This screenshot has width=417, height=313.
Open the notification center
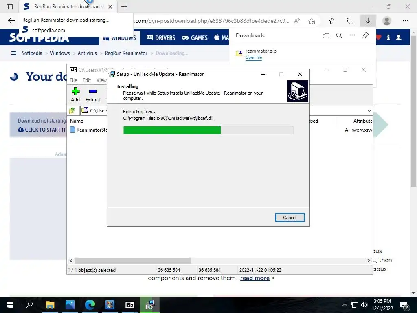(404, 305)
